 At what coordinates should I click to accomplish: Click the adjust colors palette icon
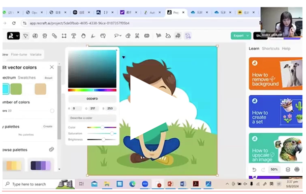[178, 36]
